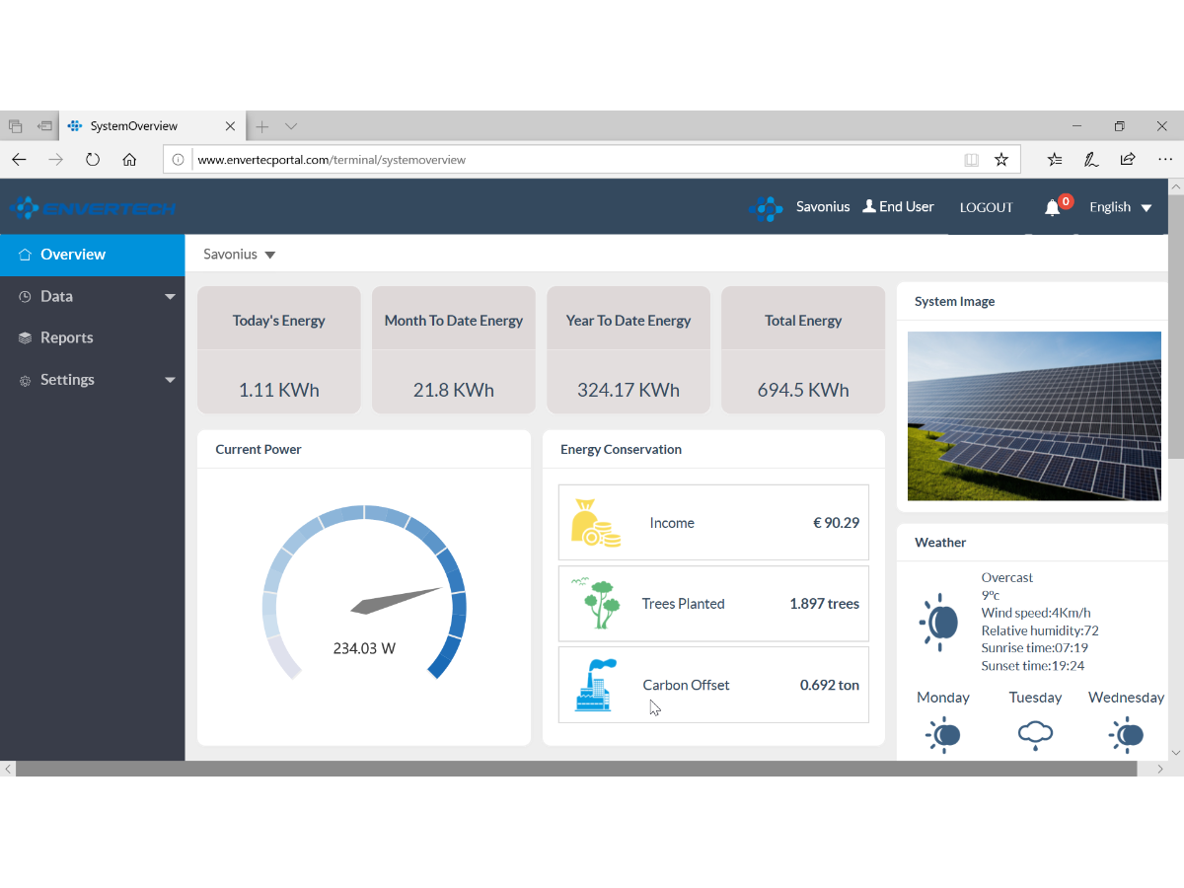Viewport: 1184px width, 888px height.
Task: Click the LOGOUT link
Action: pyautogui.click(x=987, y=207)
